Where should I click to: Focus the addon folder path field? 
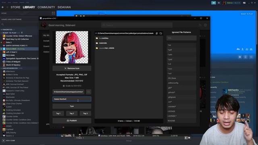click(x=69, y=92)
